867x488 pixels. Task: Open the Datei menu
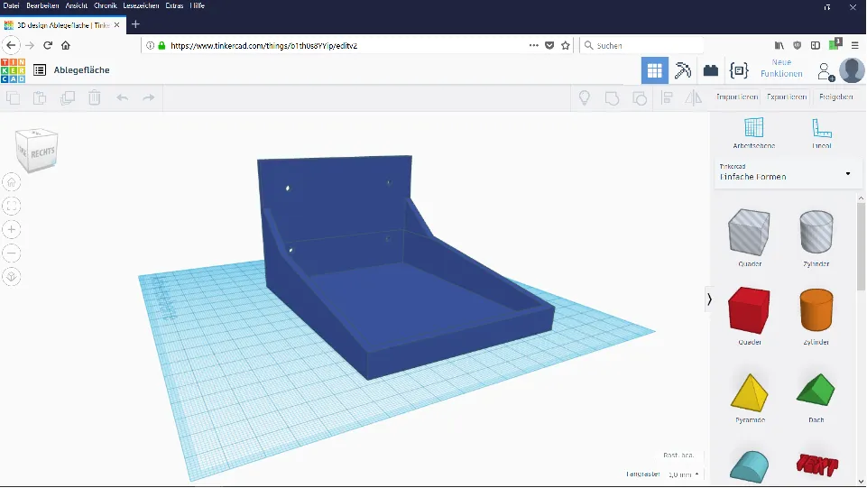click(11, 5)
